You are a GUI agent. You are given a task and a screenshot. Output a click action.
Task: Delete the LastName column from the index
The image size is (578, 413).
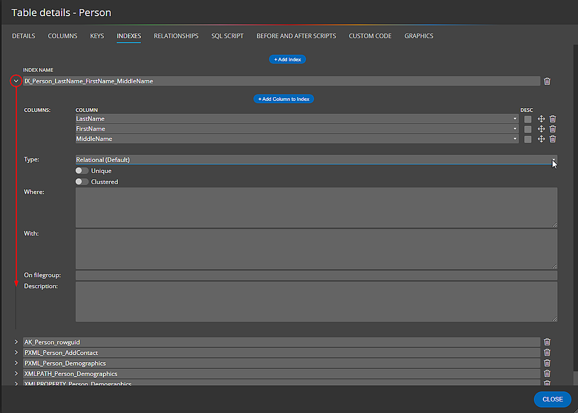click(553, 119)
